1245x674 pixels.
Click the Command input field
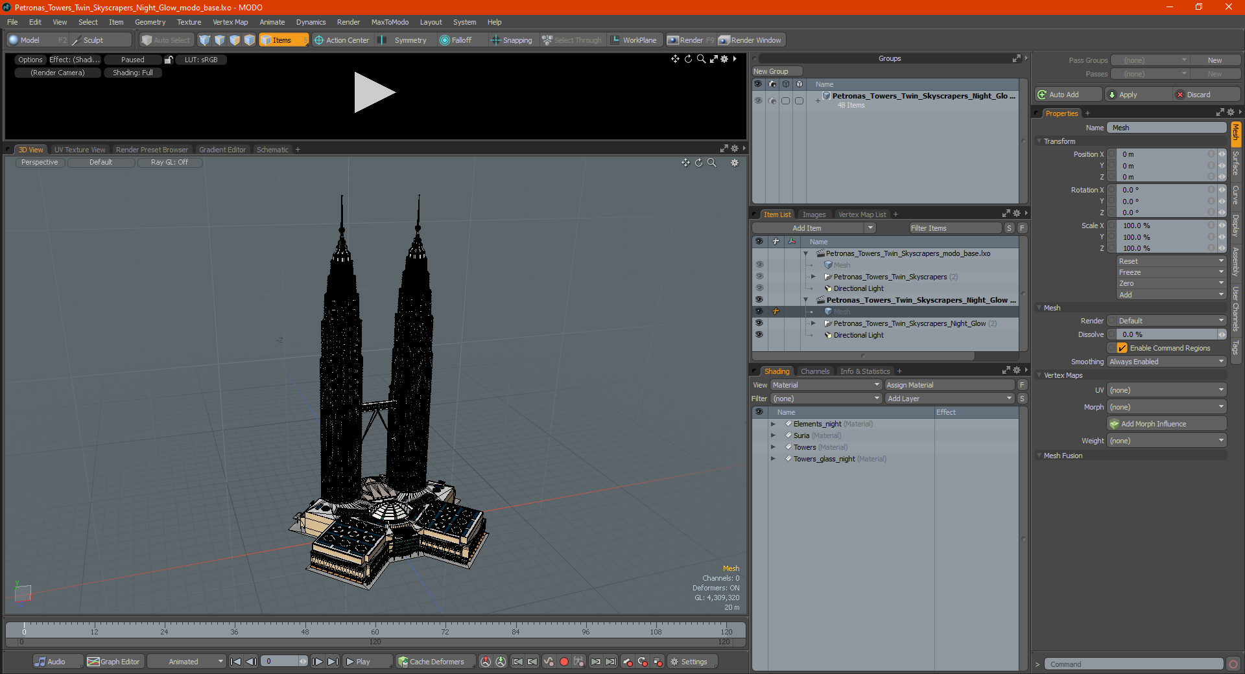(1133, 664)
